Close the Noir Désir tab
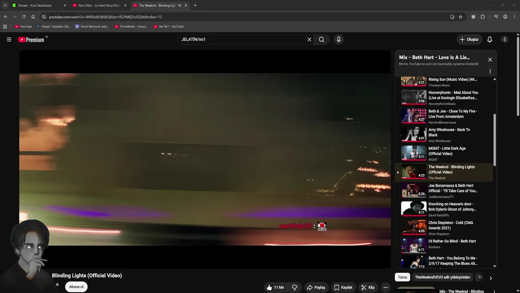Screen dimensions: 520x293 (125, 5)
